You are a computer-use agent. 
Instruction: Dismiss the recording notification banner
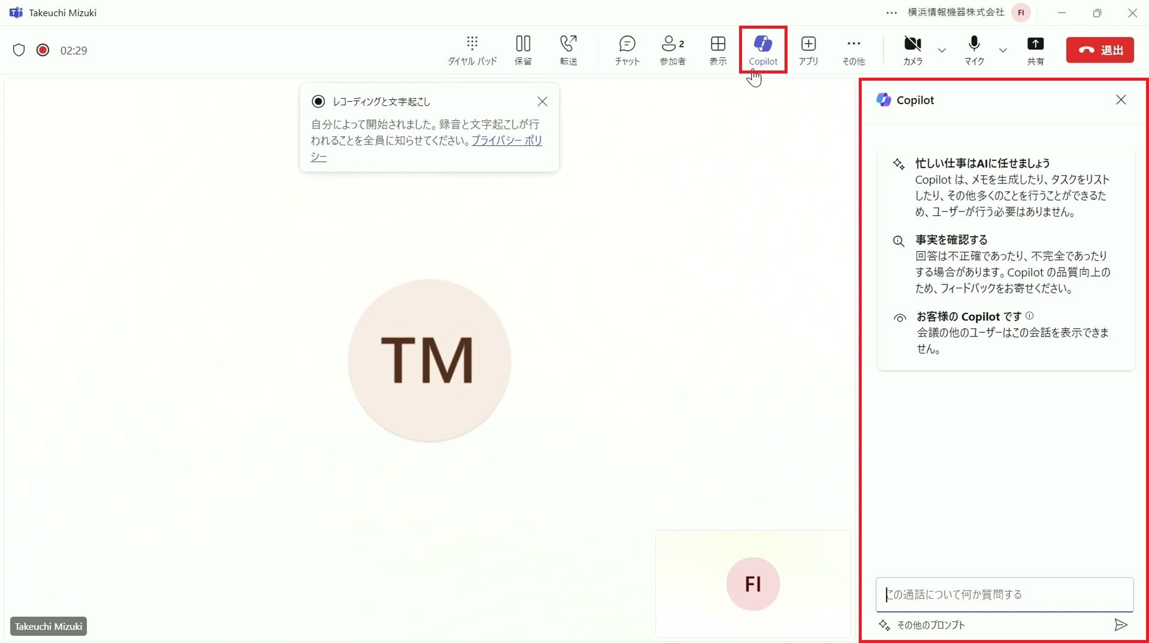pos(542,102)
